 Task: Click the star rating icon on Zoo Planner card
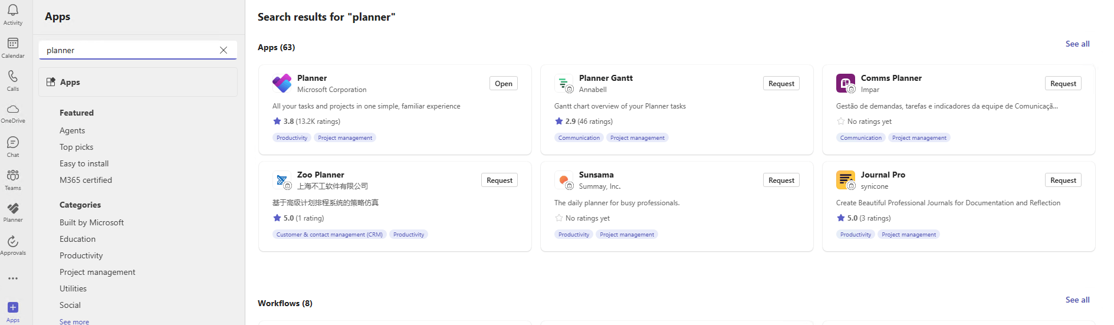pyautogui.click(x=277, y=218)
